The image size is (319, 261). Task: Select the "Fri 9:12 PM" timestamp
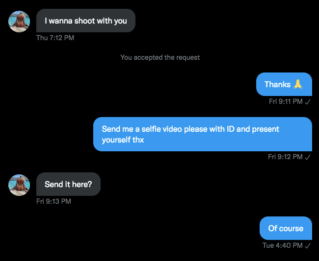click(285, 157)
